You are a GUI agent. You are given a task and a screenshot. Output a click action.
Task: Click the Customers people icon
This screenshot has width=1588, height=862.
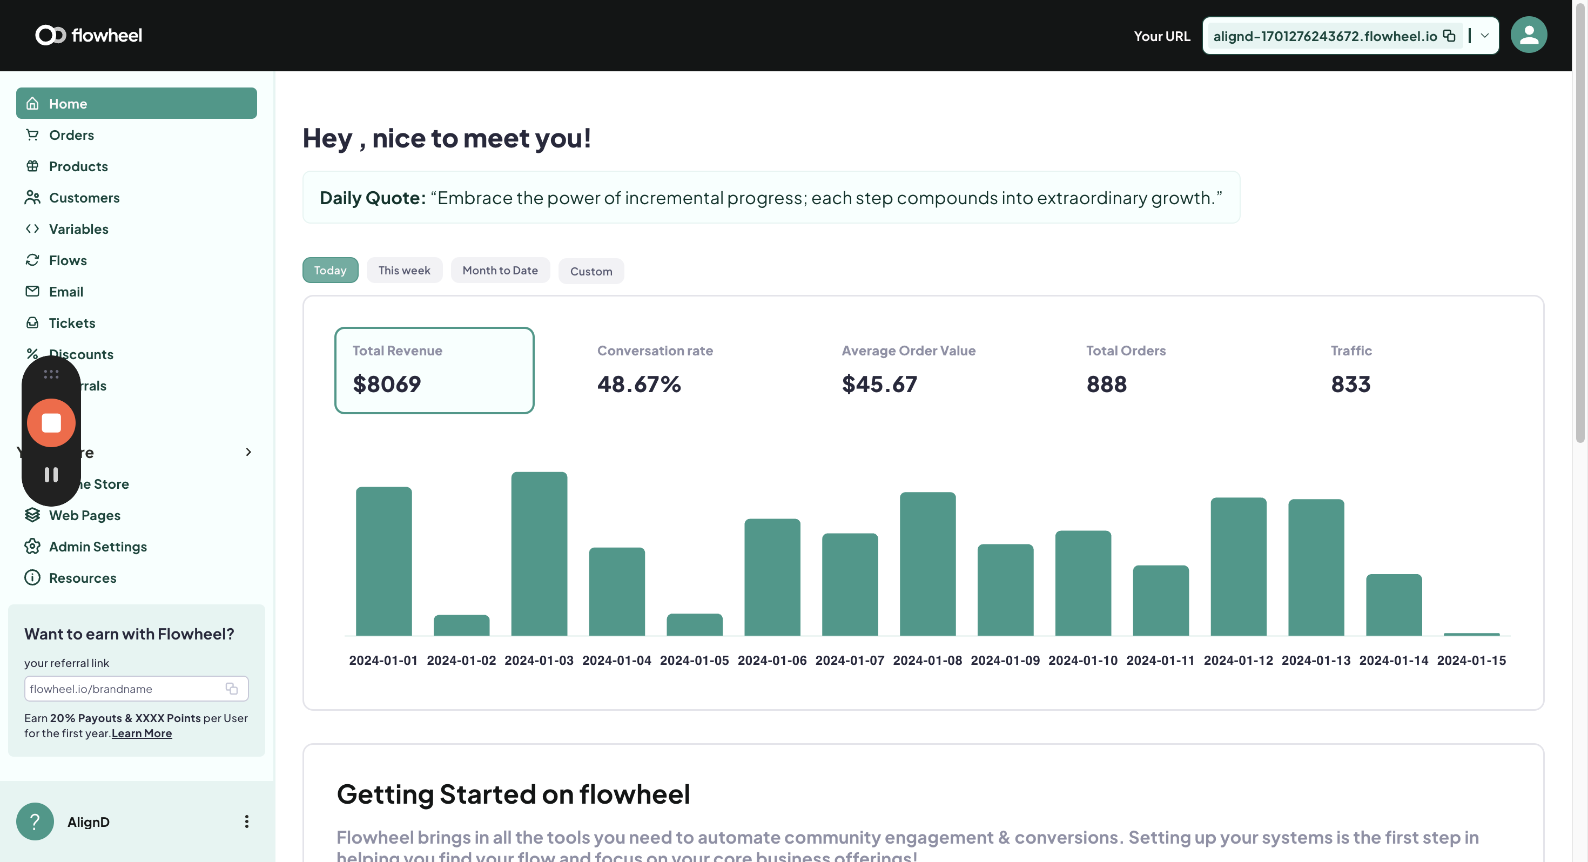pyautogui.click(x=32, y=197)
